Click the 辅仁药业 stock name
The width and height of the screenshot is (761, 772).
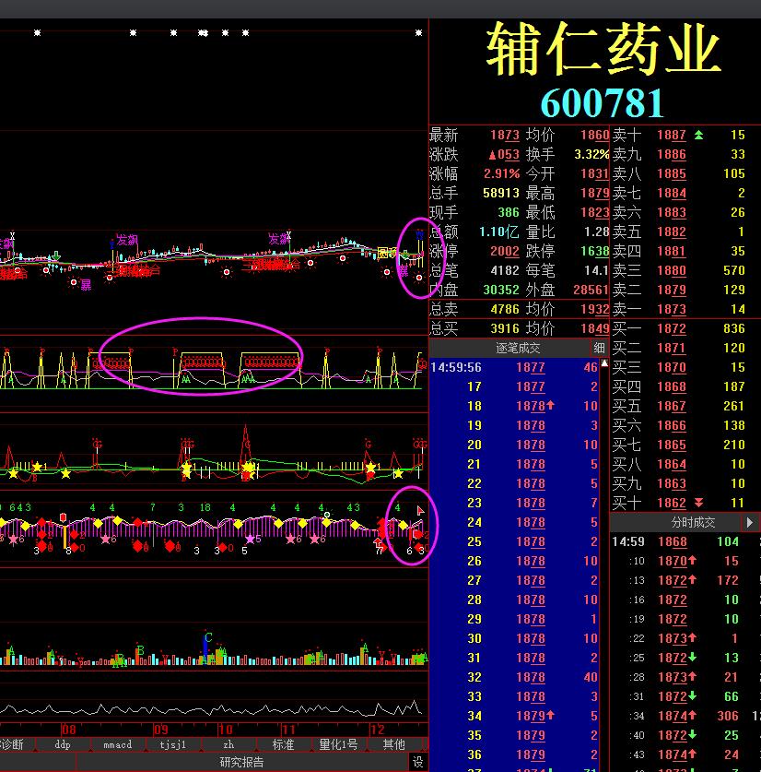604,48
